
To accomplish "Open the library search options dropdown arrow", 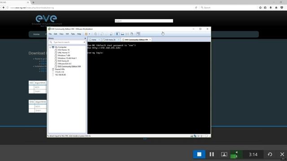I will coord(84,42).
